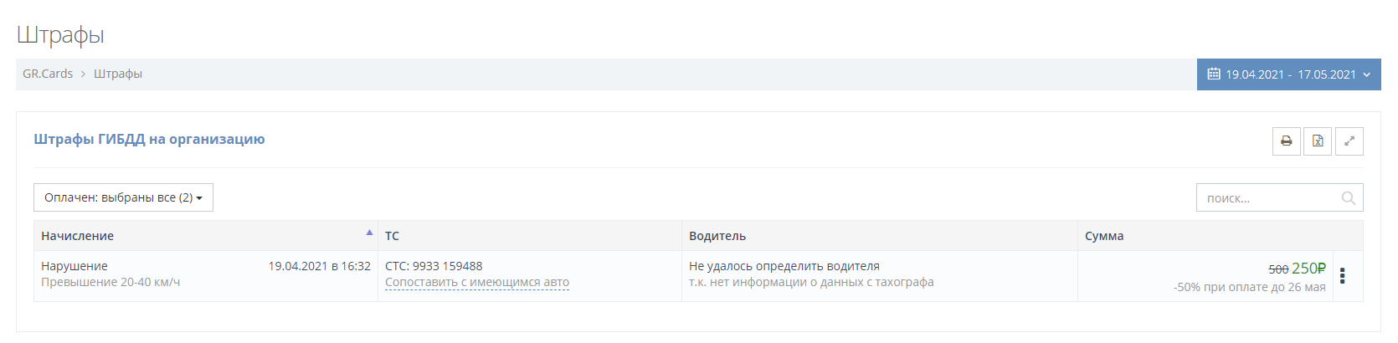Click the print icon button
This screenshot has width=1398, height=343.
(1286, 141)
